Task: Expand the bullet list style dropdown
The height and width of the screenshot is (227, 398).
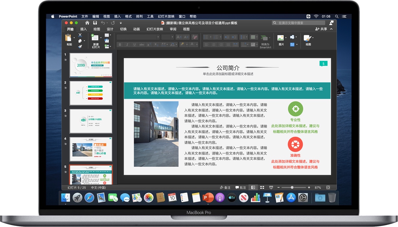Action: pos(211,37)
